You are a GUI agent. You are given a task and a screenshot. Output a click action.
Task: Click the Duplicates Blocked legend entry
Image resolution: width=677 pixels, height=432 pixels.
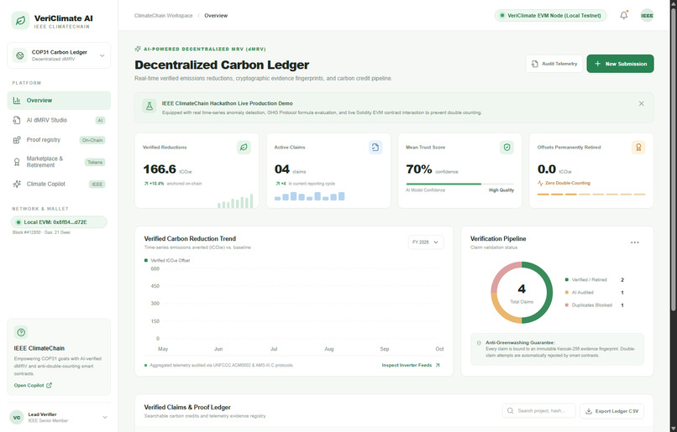595,305
